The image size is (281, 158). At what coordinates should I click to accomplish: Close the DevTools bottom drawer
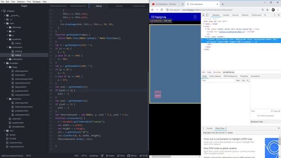click(x=279, y=128)
